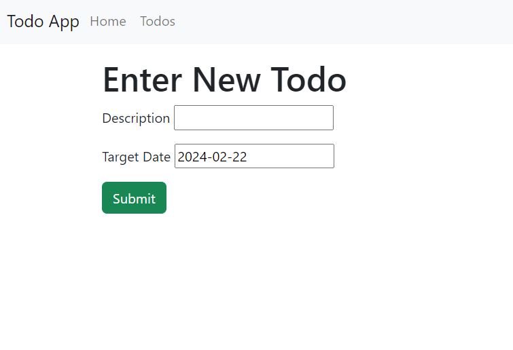
Task: Click blank page area below Submit button
Action: (x=257, y=281)
